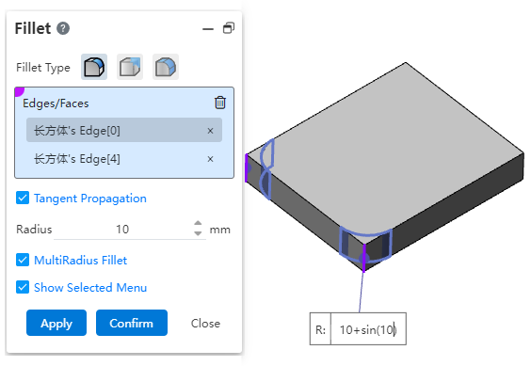Open Fillet help question mark icon
Screen dimensions: 531x366
coord(63,28)
